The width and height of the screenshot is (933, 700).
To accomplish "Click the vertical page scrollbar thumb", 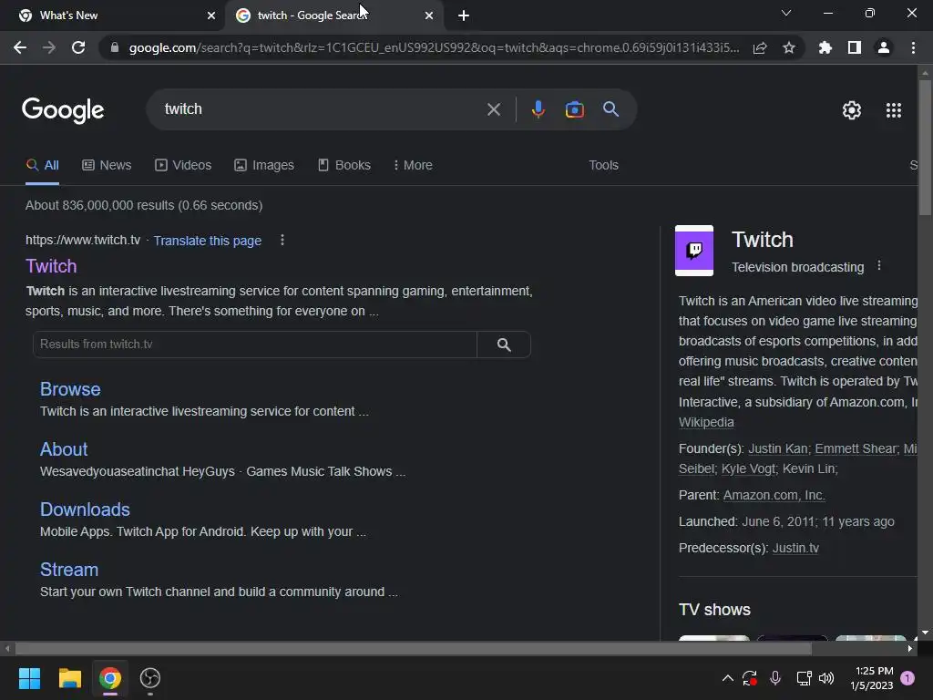I will pos(925,148).
